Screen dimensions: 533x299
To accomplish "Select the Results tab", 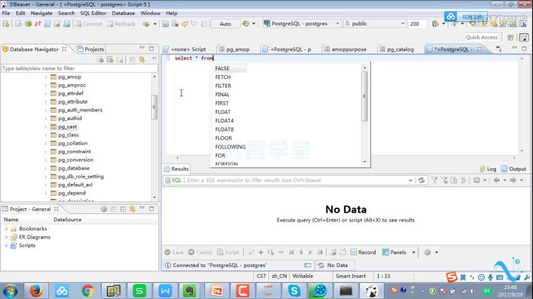I will point(176,169).
